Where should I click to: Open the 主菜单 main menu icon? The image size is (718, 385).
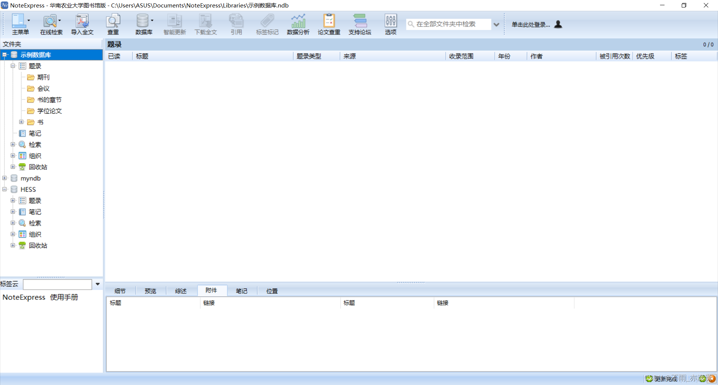18,21
